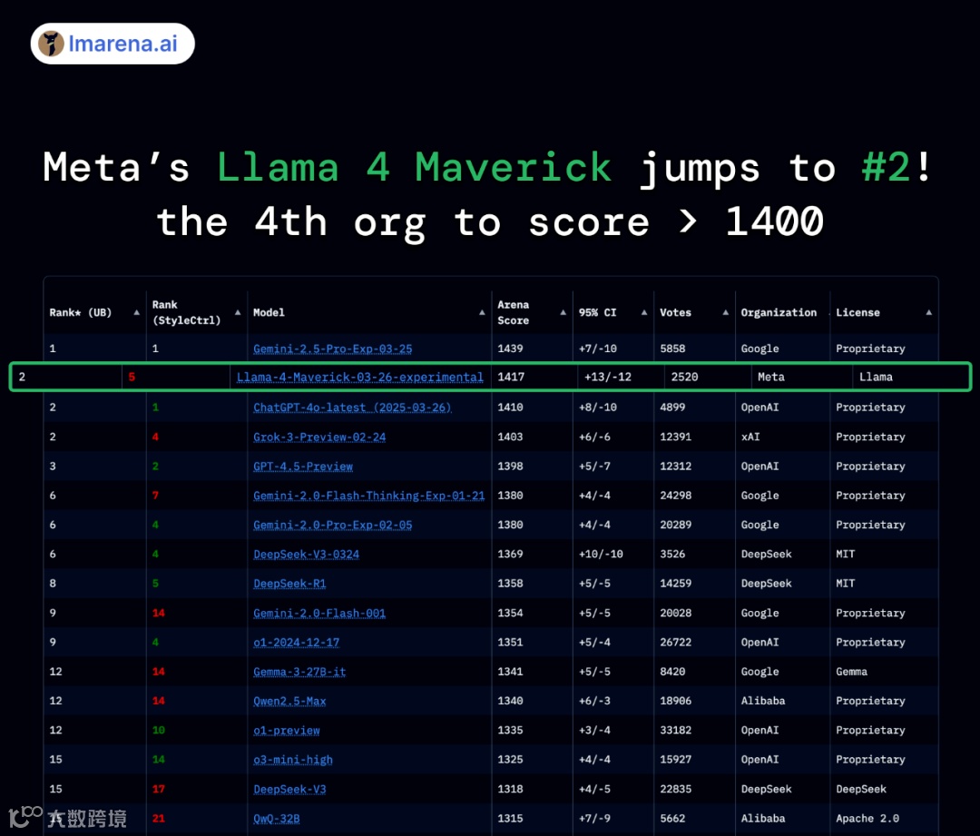Open o1-2024-12-17 model link
This screenshot has height=836, width=980.
click(x=296, y=643)
